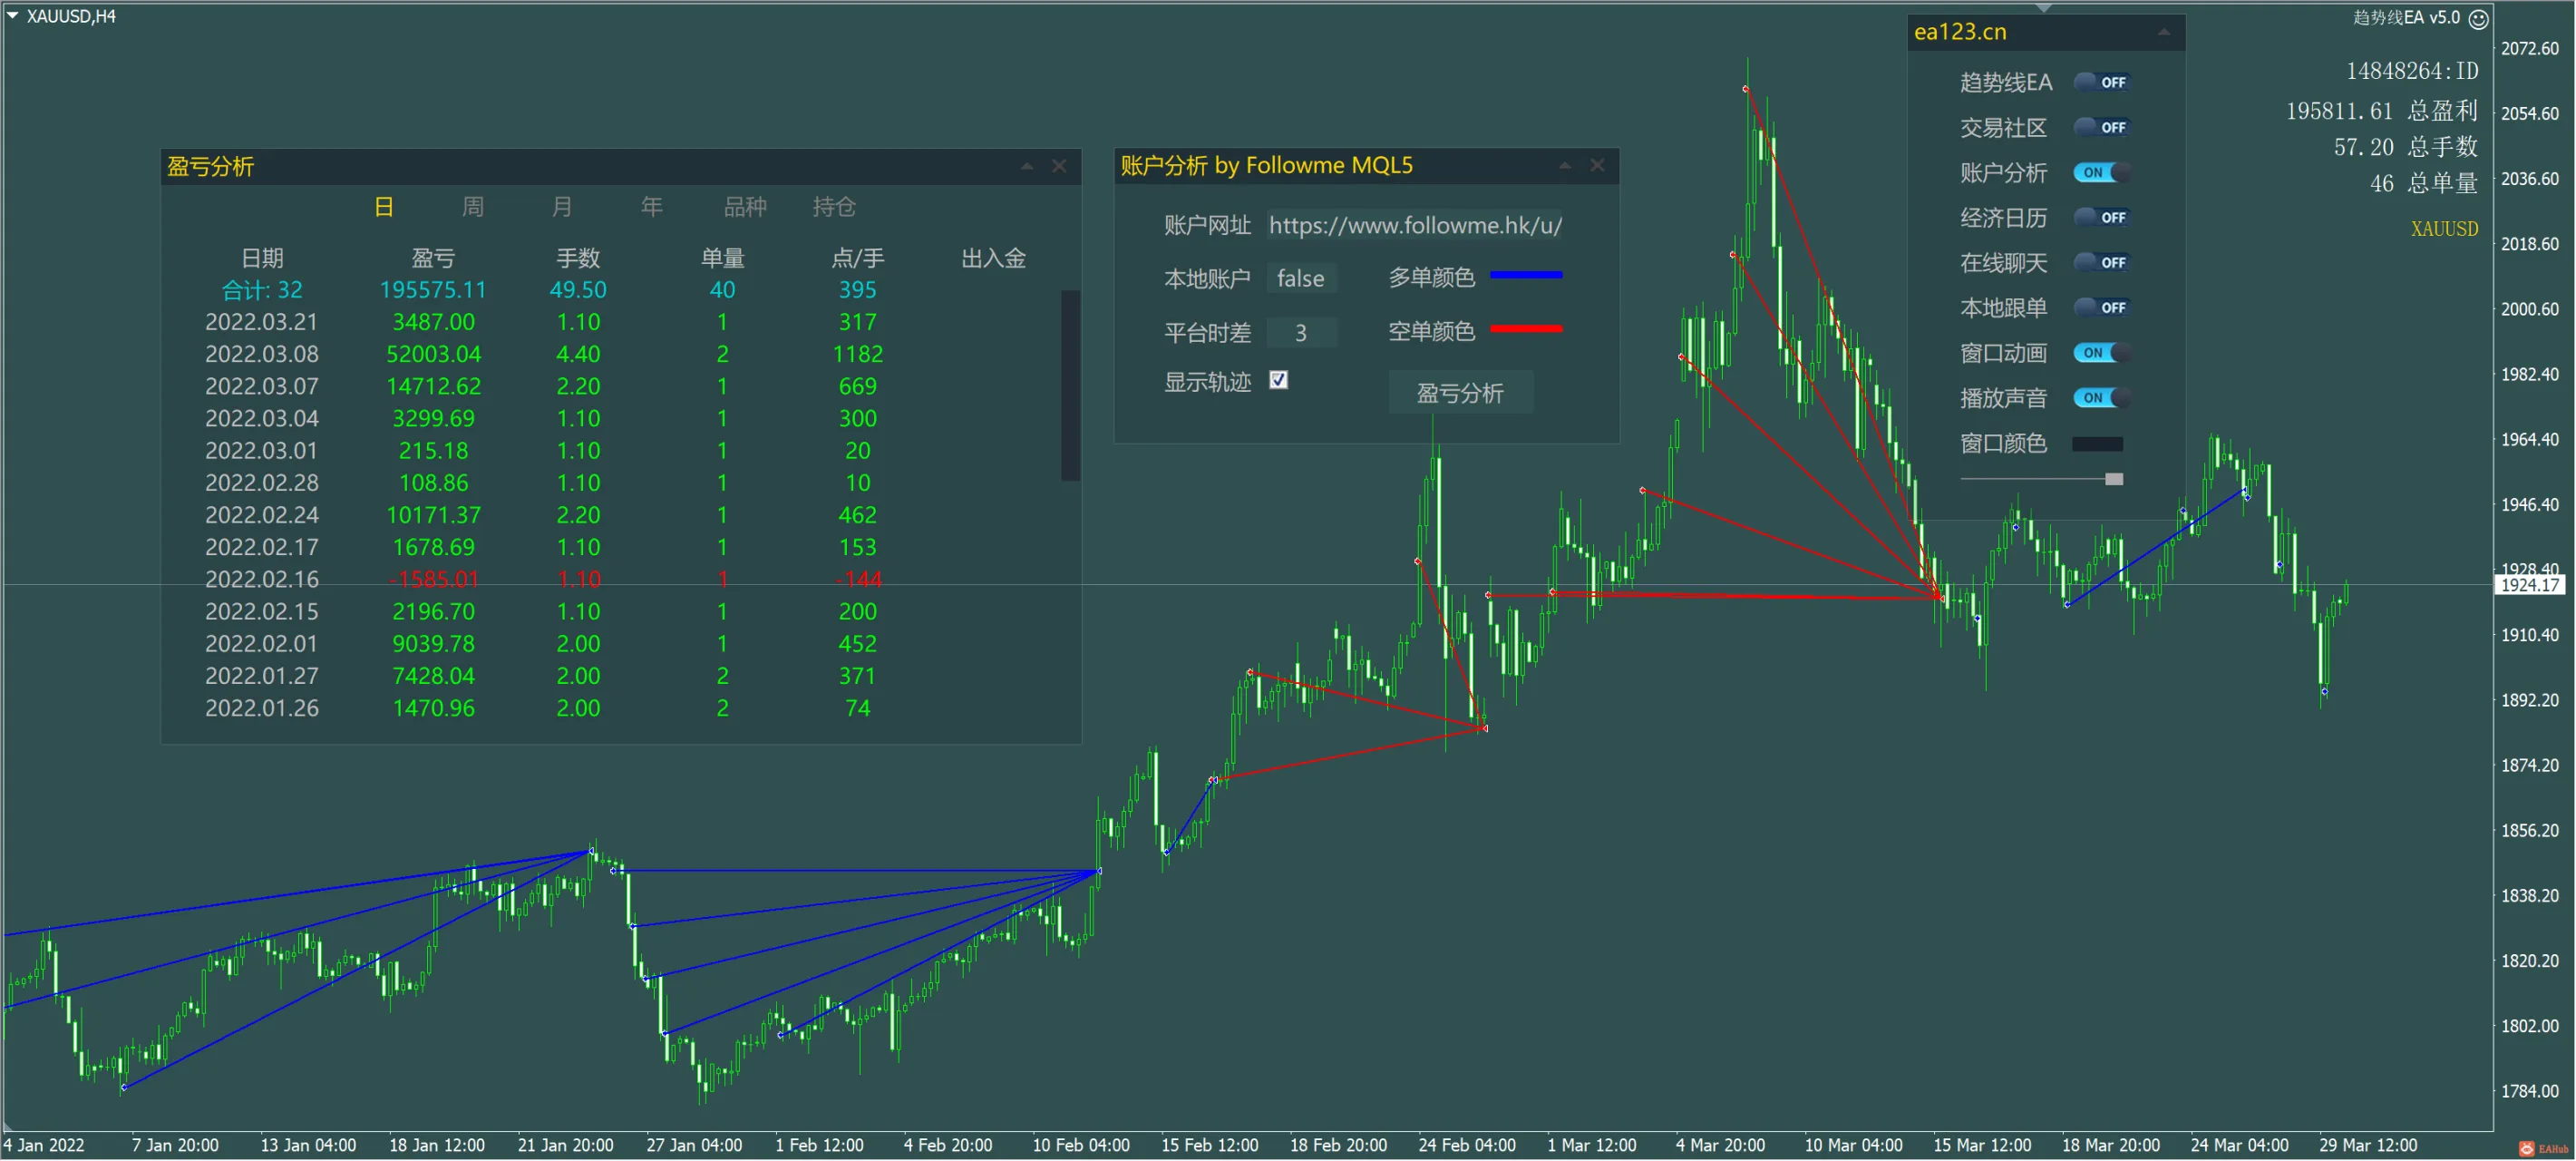Open the XAUUSD,H4 chart dropdown arrow

(x=12, y=16)
